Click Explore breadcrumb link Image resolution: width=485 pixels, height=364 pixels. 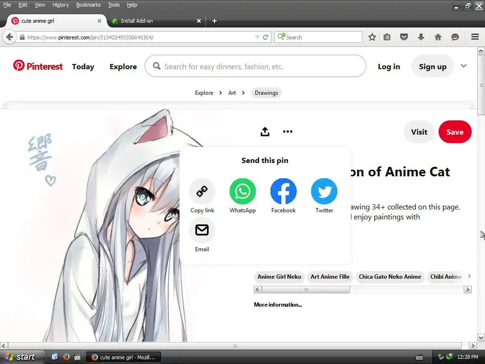[x=204, y=93]
